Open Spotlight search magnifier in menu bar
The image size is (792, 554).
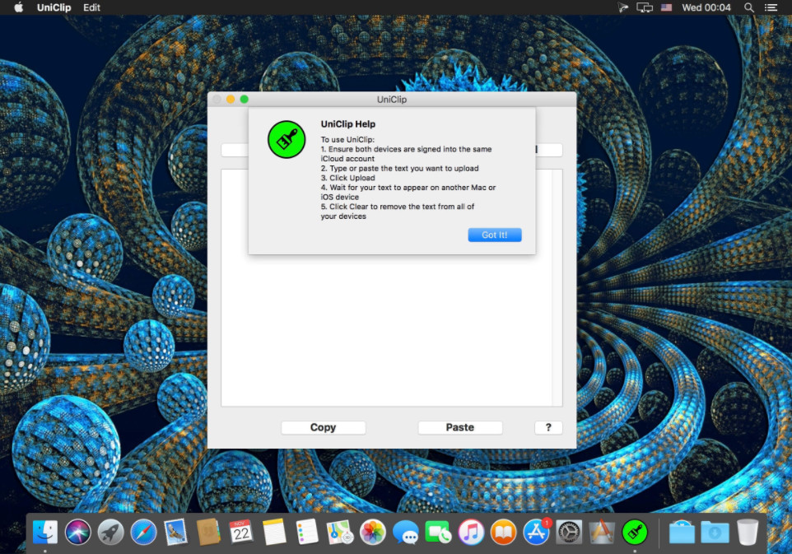click(x=749, y=7)
